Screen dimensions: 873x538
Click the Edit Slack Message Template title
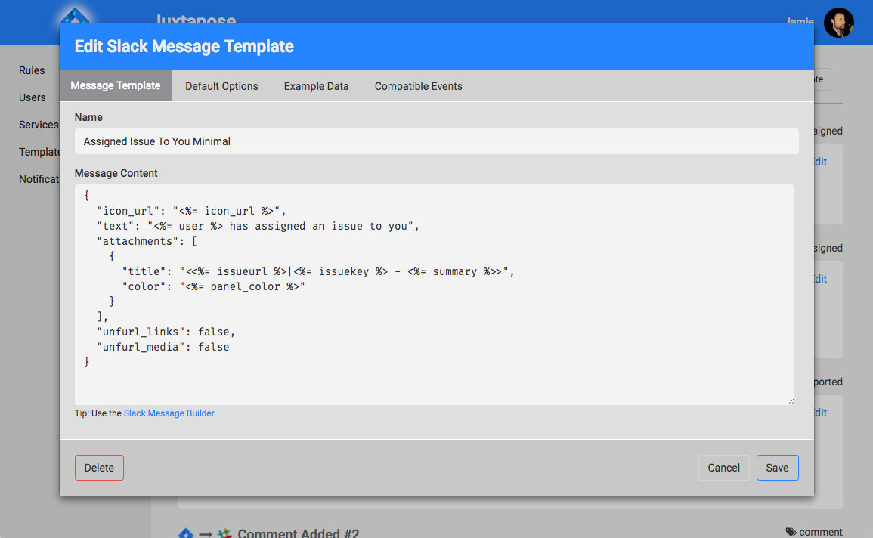point(184,46)
